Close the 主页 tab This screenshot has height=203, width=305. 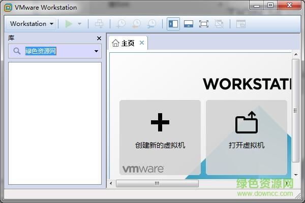(142, 43)
